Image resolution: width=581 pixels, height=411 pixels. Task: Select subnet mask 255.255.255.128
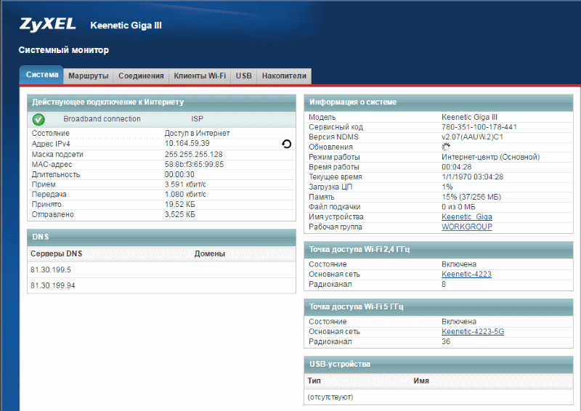pyautogui.click(x=193, y=154)
